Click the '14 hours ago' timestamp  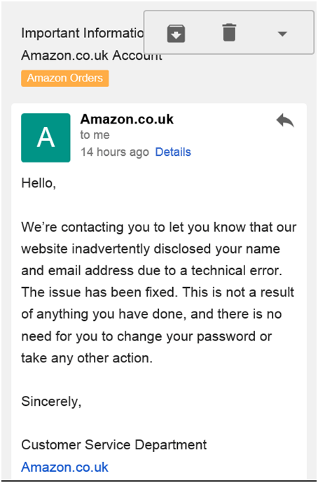tap(115, 152)
